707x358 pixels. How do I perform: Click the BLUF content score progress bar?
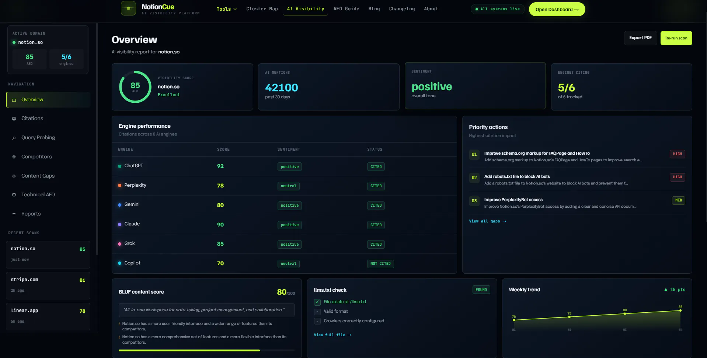click(x=207, y=350)
